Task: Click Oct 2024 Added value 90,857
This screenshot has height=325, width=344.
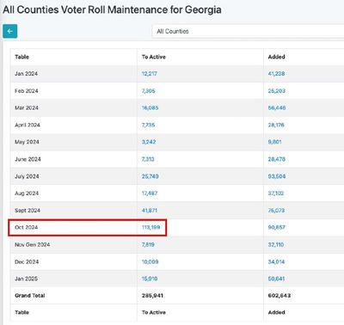Action: 277,227
